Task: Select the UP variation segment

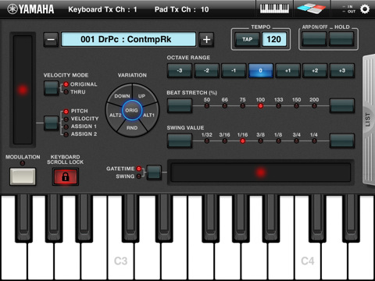Action: click(142, 95)
